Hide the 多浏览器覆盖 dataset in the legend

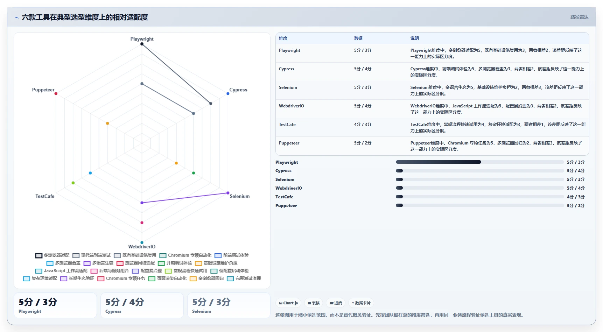tap(63, 263)
